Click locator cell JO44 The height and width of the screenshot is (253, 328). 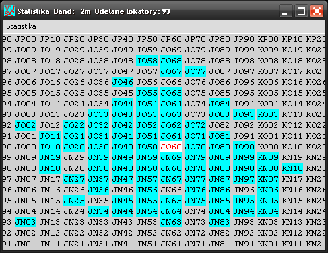[x=123, y=104]
